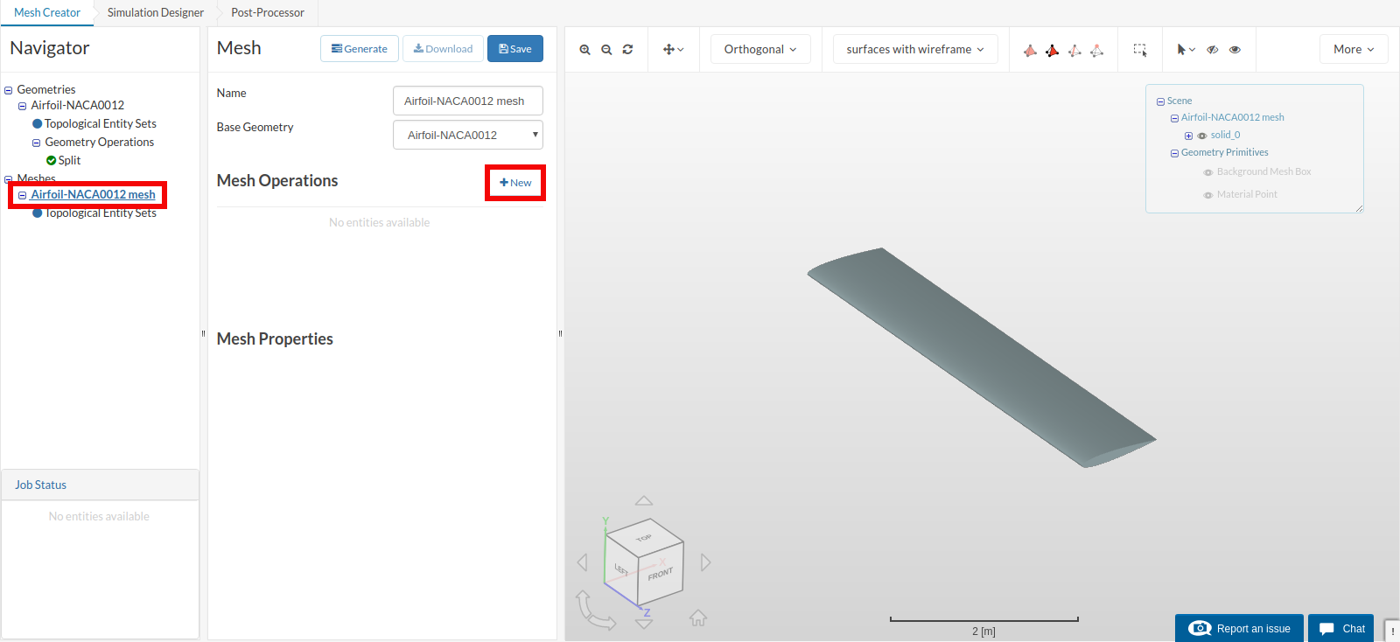Select Material Point in scene tree

[x=1247, y=194]
